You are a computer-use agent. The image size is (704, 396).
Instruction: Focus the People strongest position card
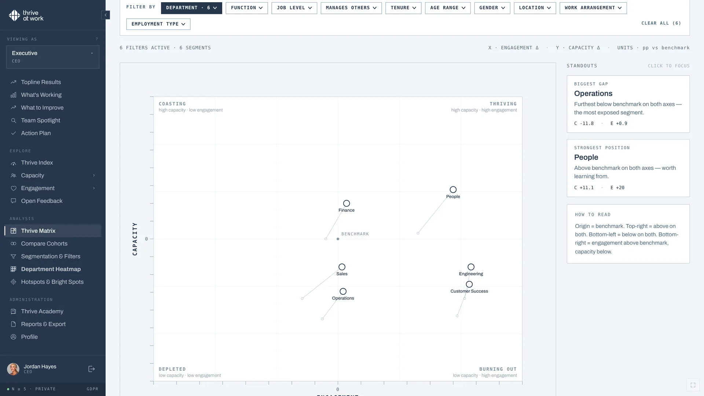[x=628, y=168]
